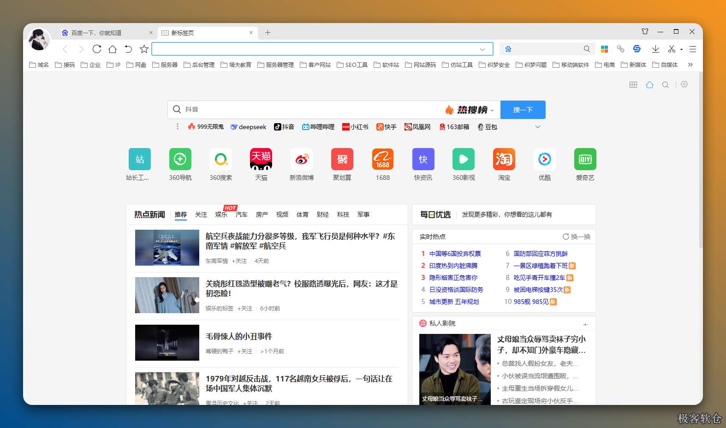Open the 私人影院 more options dots

coord(585,324)
